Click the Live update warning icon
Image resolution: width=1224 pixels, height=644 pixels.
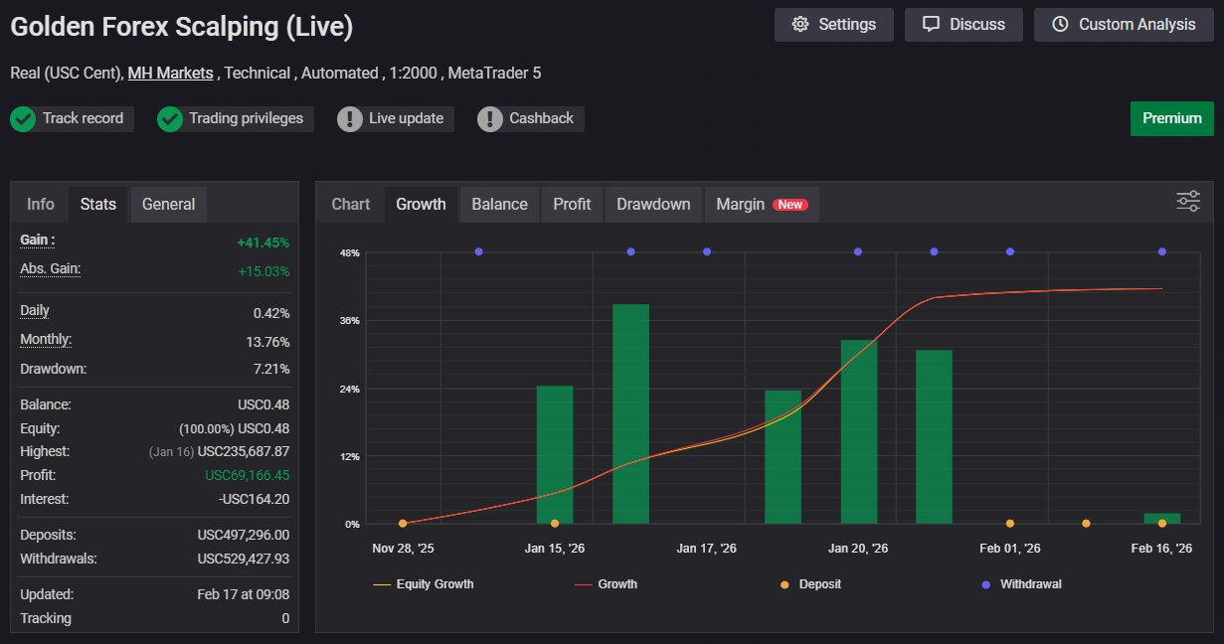(x=350, y=119)
